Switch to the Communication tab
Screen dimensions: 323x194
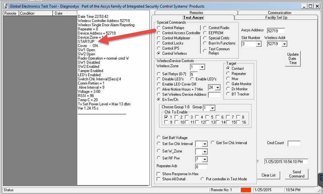tap(279, 13)
